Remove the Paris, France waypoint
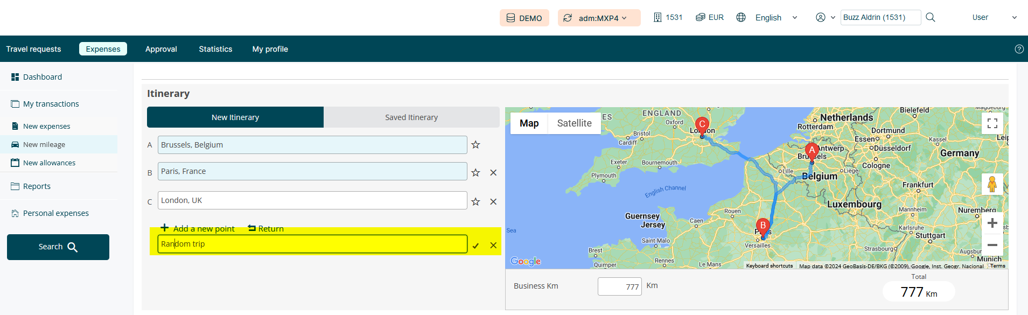This screenshot has height=315, width=1028. point(493,173)
